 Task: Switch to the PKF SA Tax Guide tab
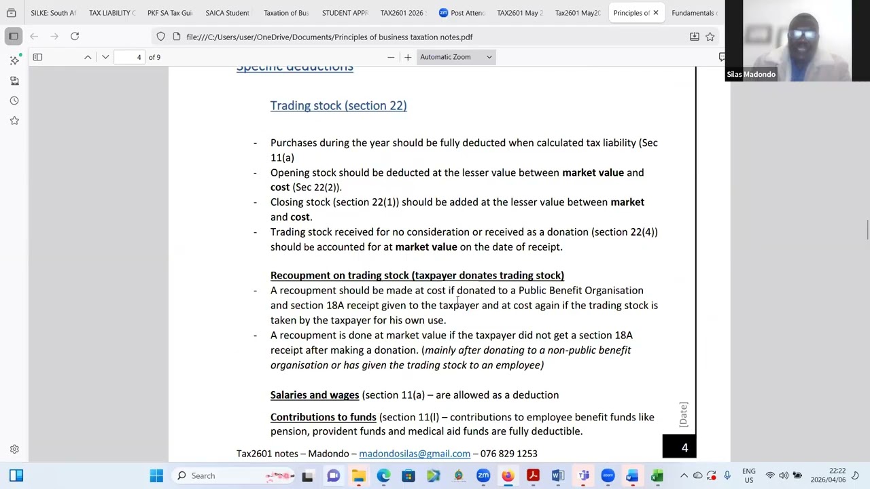tap(170, 13)
